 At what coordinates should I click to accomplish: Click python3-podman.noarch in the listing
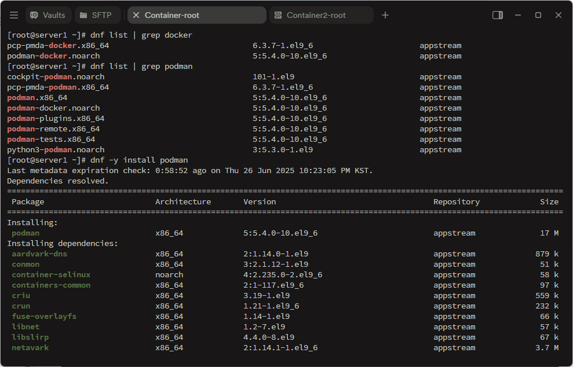tap(56, 150)
